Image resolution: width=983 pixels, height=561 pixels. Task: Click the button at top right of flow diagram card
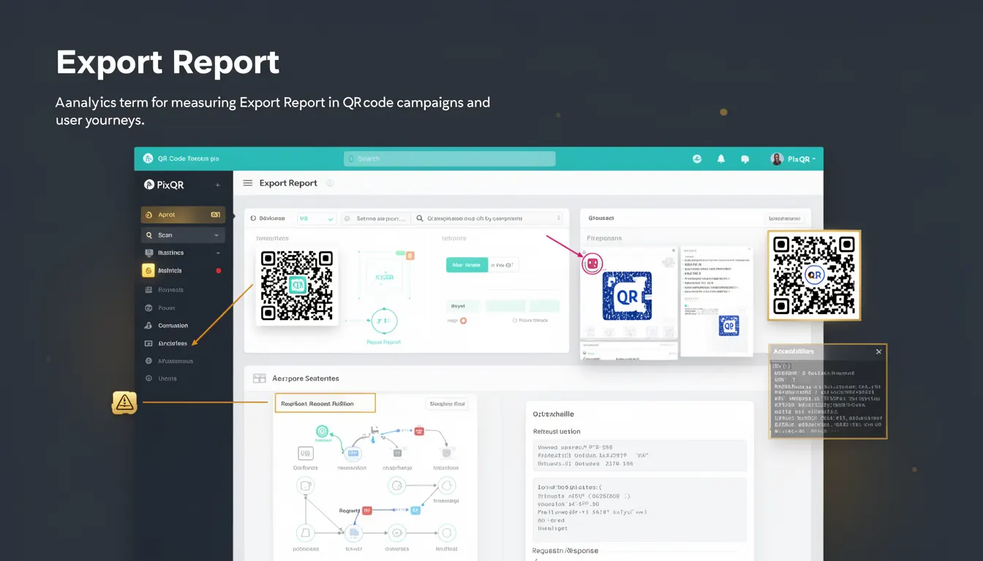(x=447, y=404)
